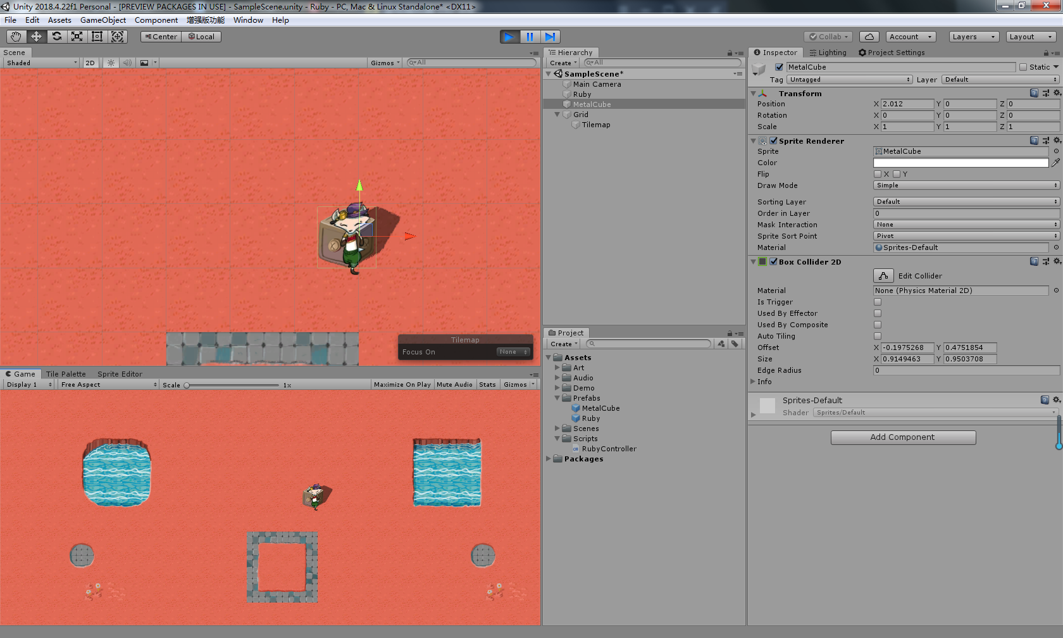Open the Component menu
Viewport: 1063px width, 638px height.
[x=156, y=20]
